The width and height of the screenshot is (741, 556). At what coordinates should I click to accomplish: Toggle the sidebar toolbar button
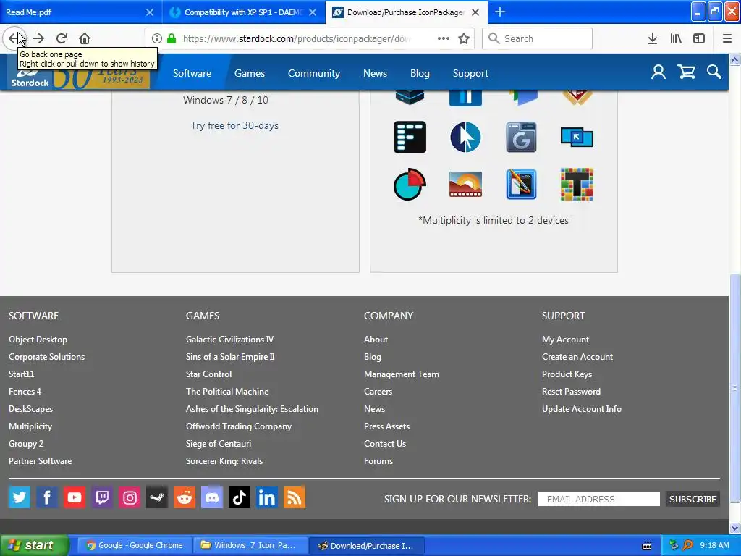pos(699,38)
